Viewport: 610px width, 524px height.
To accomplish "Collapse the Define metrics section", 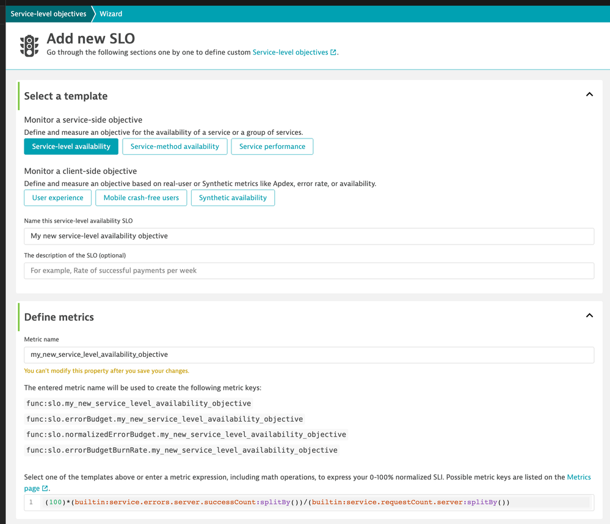I will click(x=589, y=315).
